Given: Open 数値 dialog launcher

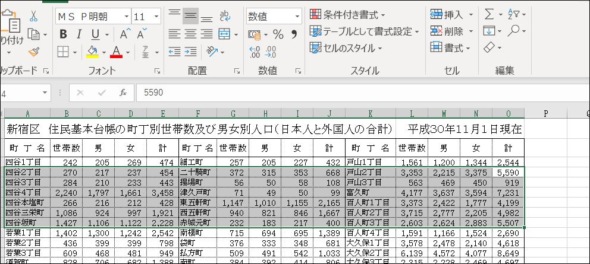Looking at the screenshot, I should point(298,71).
